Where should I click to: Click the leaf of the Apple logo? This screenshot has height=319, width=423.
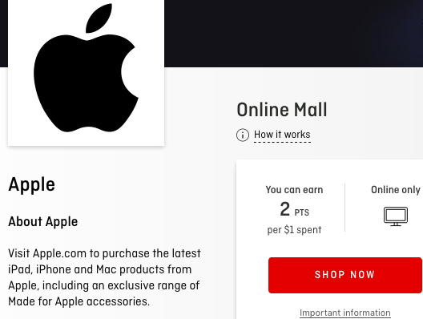click(99, 18)
